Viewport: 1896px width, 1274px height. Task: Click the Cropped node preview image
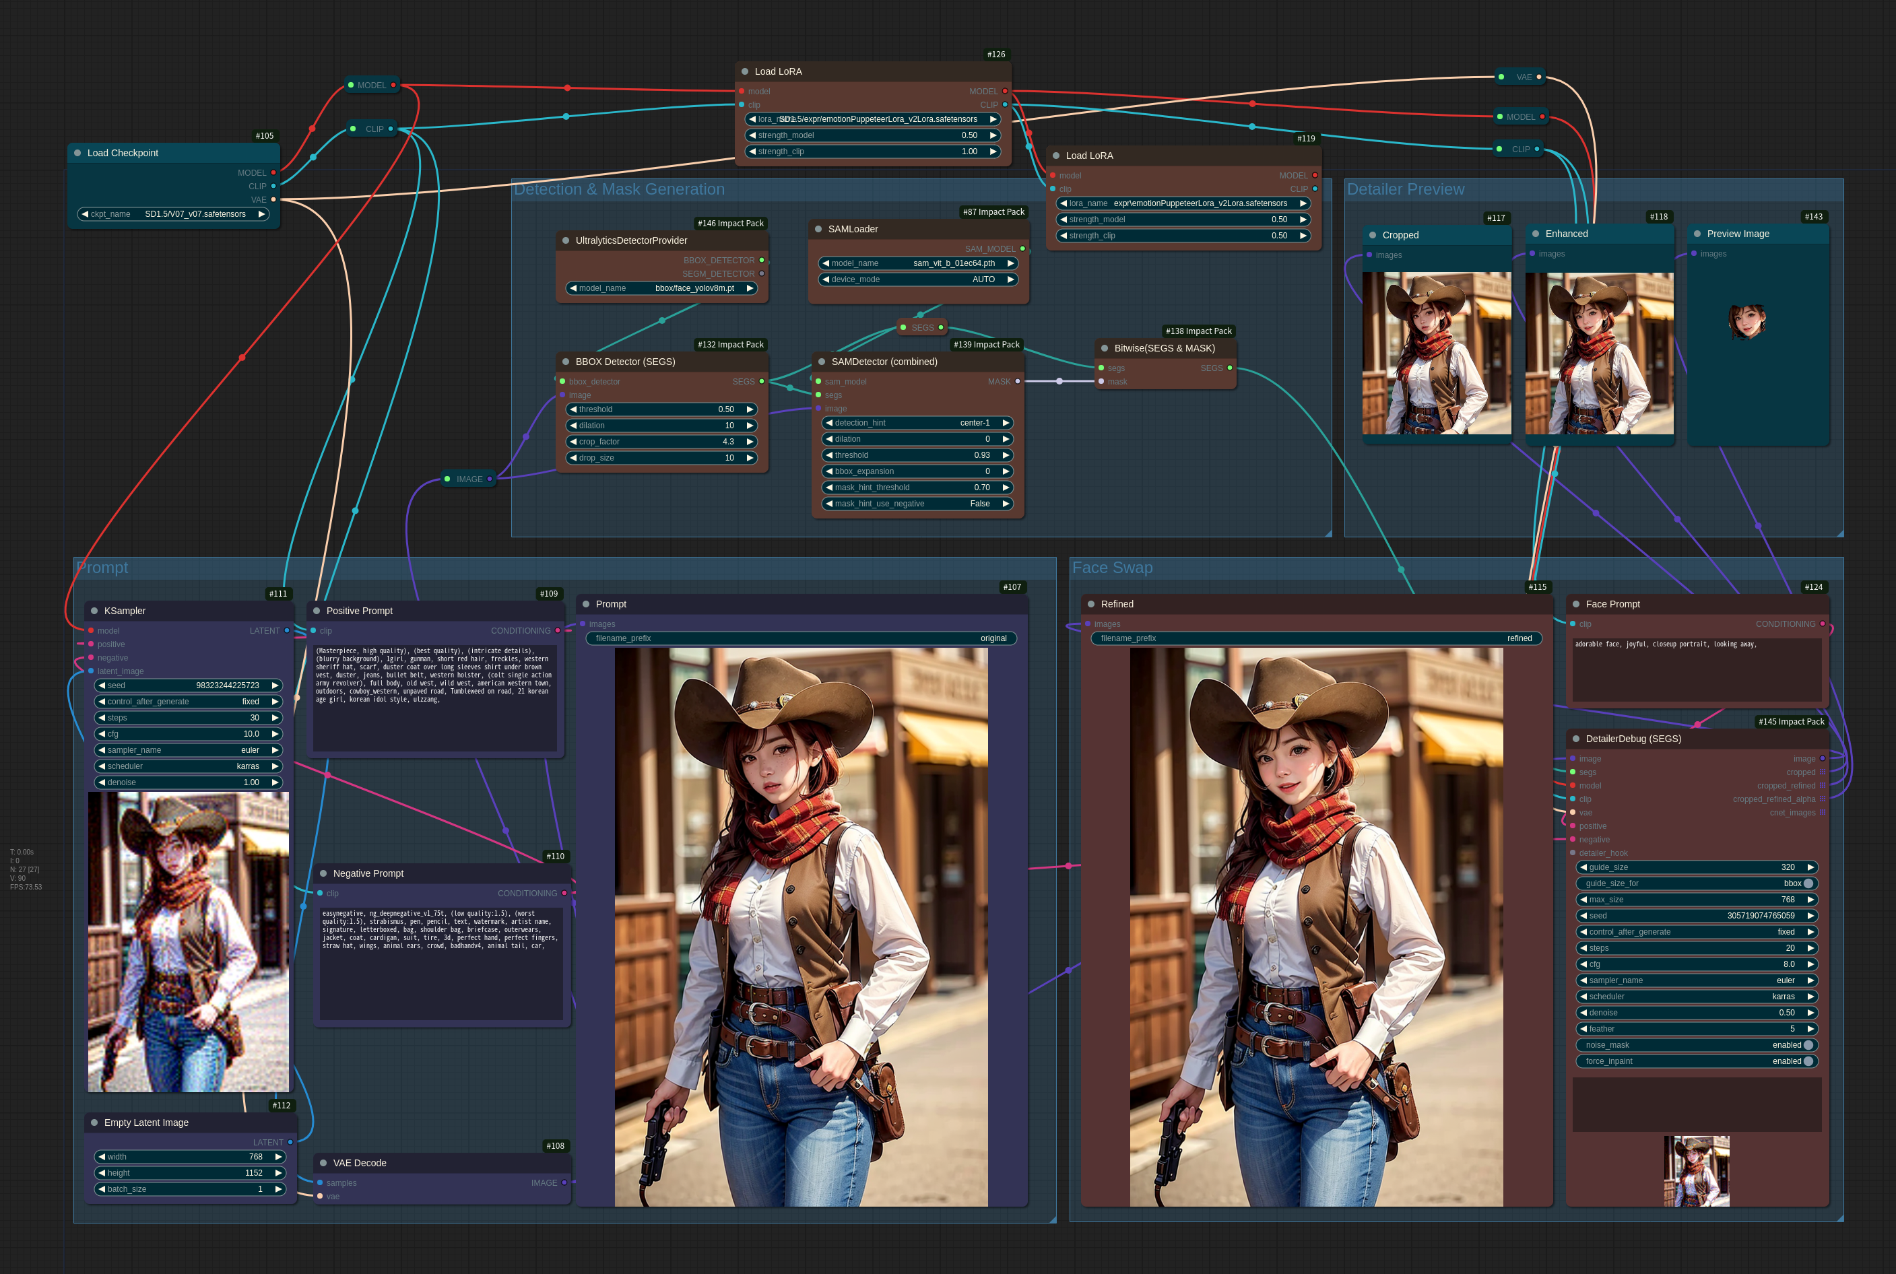[1436, 353]
